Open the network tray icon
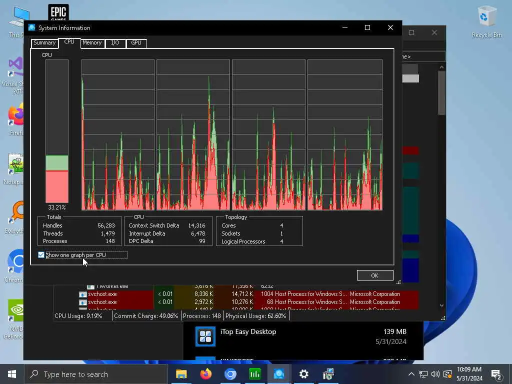512x384 pixels. (423, 374)
